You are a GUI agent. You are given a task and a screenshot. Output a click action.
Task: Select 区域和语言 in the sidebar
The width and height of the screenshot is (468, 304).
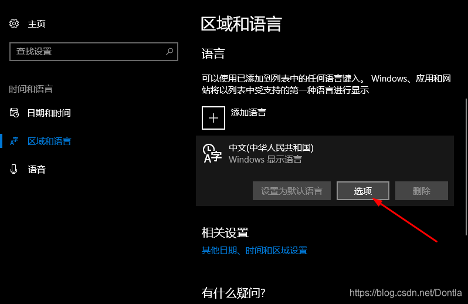coord(49,141)
